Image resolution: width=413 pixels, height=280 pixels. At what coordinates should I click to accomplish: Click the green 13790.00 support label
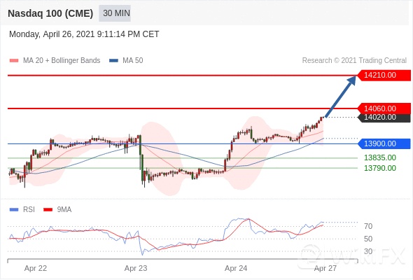click(380, 168)
